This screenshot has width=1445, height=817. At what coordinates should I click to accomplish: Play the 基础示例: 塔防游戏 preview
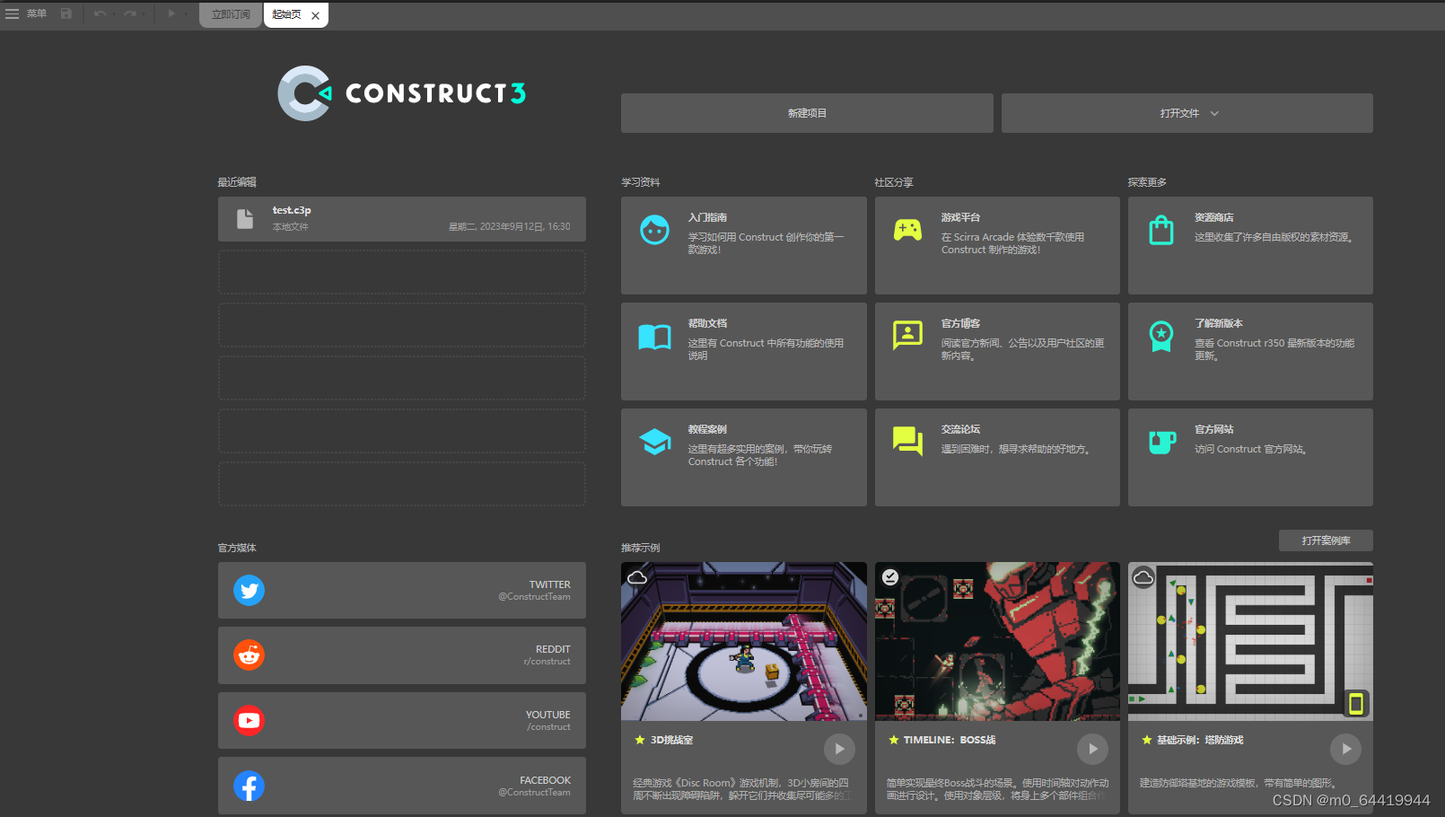tap(1345, 749)
